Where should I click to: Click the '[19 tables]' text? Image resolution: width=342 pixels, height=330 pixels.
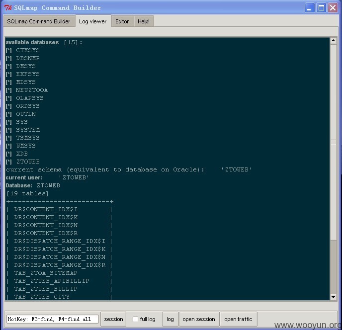[27, 193]
